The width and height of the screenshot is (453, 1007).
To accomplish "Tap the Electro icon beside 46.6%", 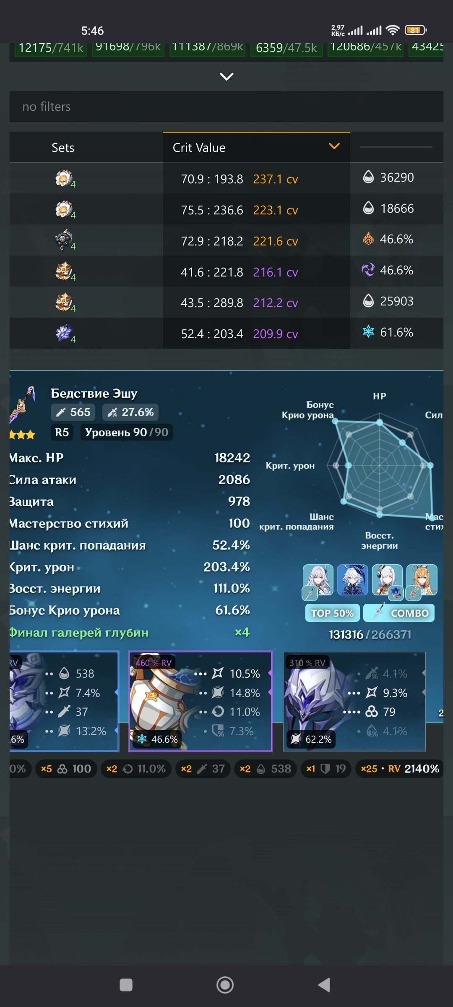I will click(x=368, y=270).
